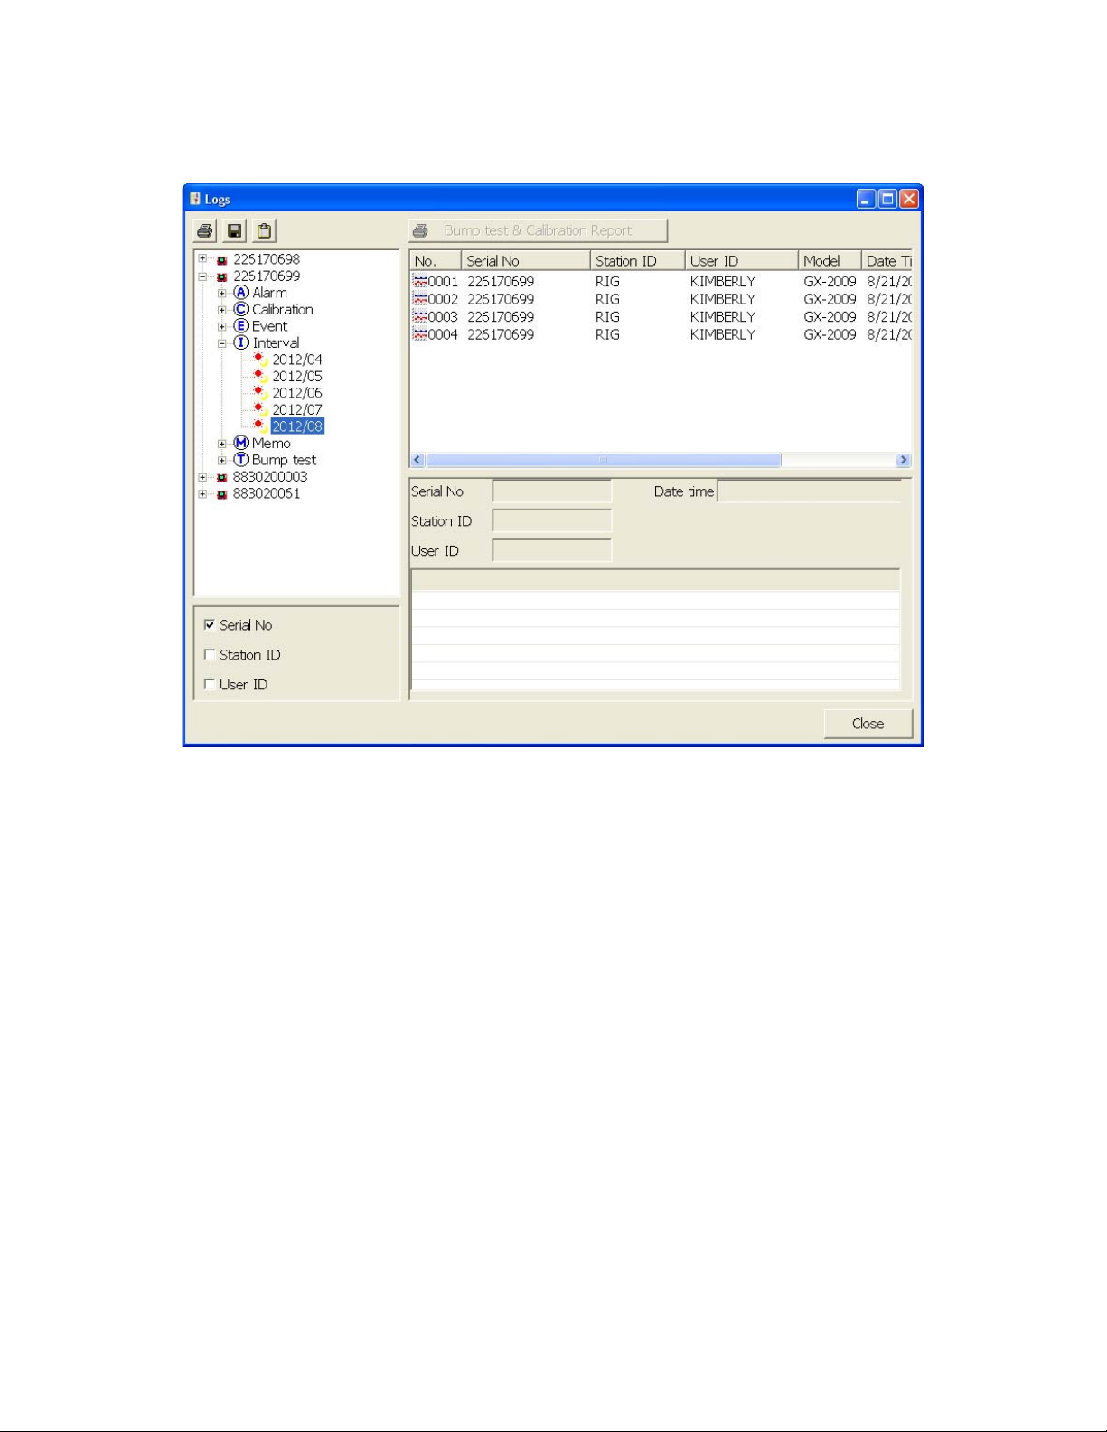
Task: Enable the Station ID checkbox
Action: pyautogui.click(x=210, y=654)
